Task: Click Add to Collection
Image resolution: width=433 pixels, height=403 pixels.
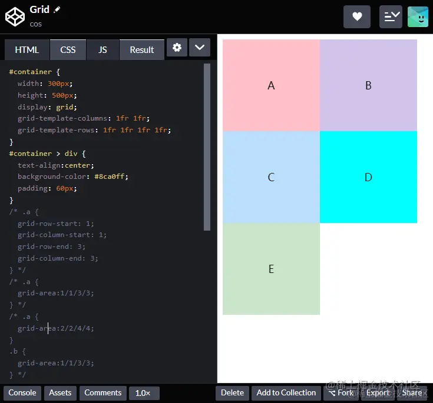Action: tap(286, 393)
